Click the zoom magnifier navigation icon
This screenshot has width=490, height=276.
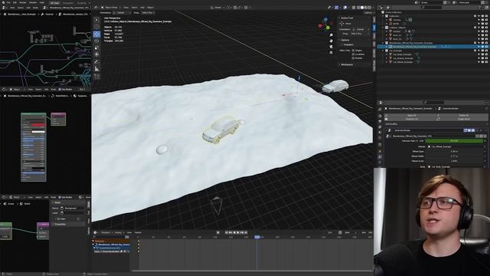coord(331,35)
